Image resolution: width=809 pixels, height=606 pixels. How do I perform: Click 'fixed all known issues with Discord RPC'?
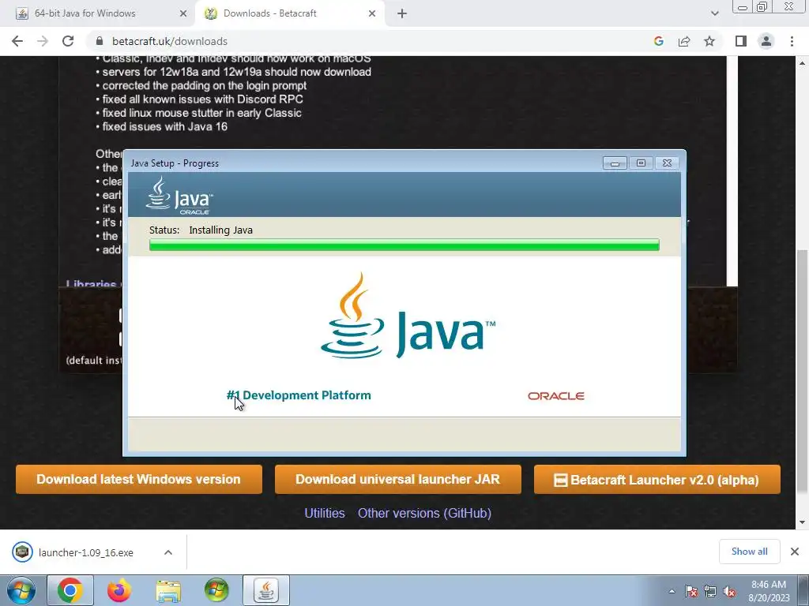click(x=202, y=99)
